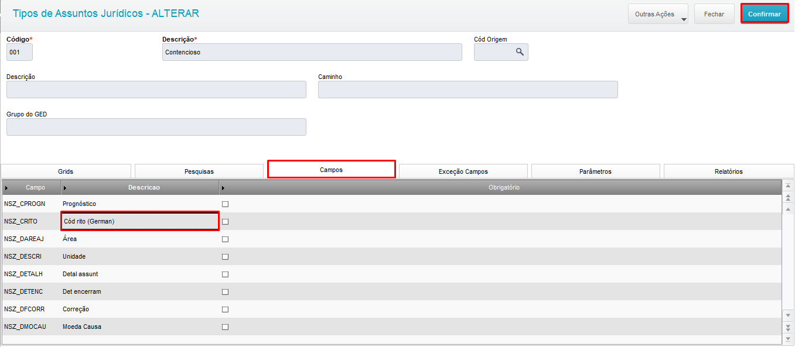Click the Moeda Causa description cell

pos(140,327)
